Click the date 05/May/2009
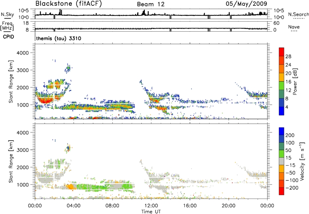The height and width of the screenshot is (214, 309). coord(246,4)
